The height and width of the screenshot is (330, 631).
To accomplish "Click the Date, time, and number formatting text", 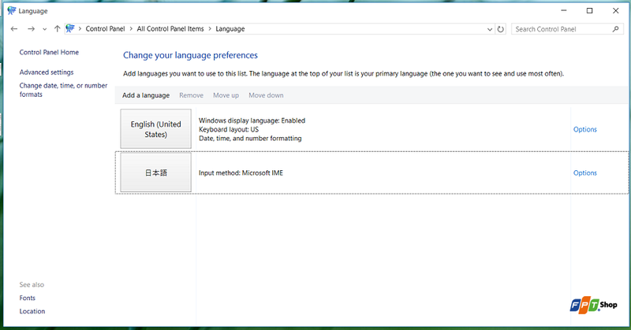I will pos(250,139).
